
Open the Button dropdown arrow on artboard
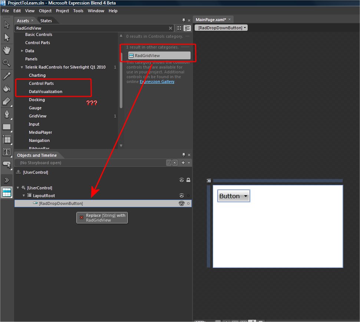pos(246,196)
